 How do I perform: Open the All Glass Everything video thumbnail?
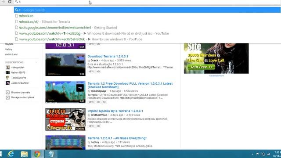pyautogui.click(x=65, y=142)
